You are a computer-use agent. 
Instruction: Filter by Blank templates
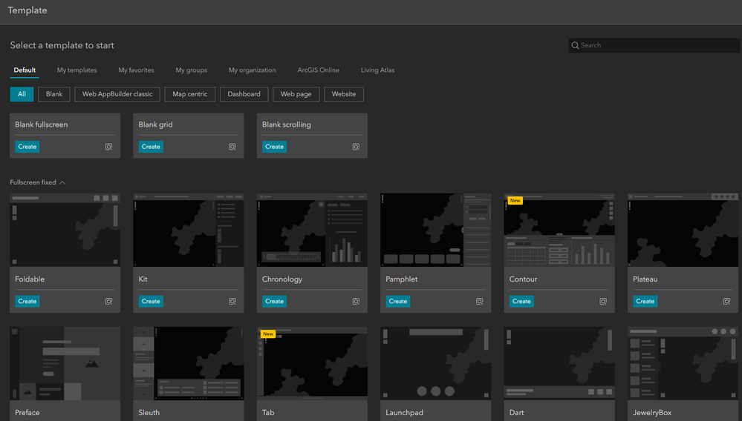click(x=54, y=94)
